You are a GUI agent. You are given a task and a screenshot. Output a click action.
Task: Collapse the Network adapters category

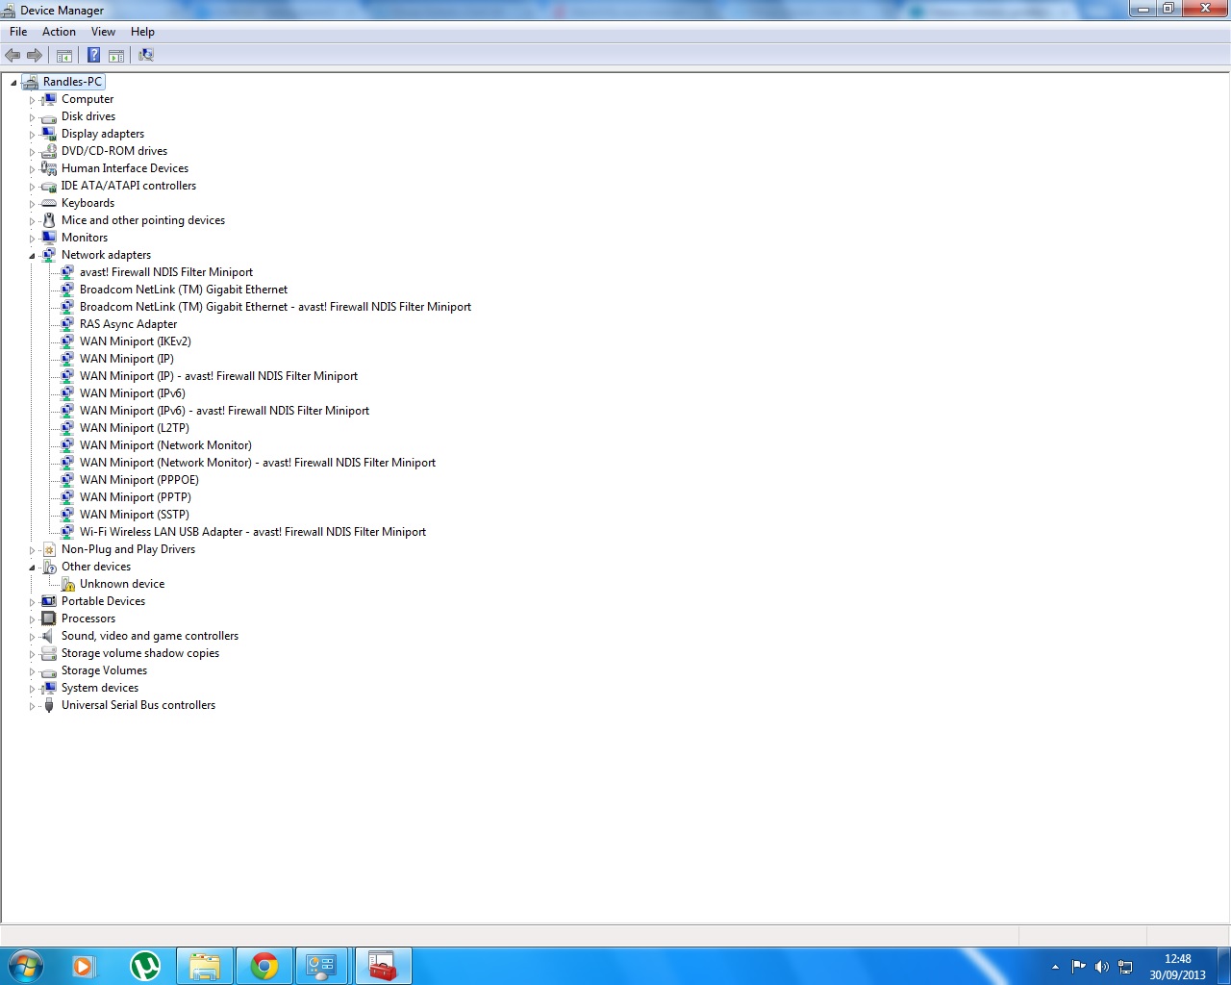[x=32, y=256]
